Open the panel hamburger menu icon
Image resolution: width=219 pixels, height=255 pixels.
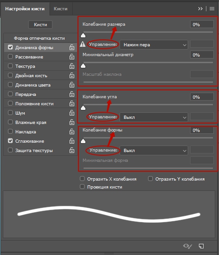pyautogui.click(x=212, y=8)
